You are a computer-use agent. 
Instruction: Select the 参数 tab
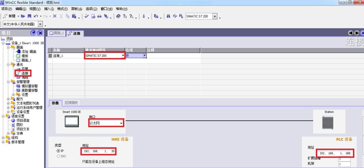pyautogui.click(x=55, y=102)
